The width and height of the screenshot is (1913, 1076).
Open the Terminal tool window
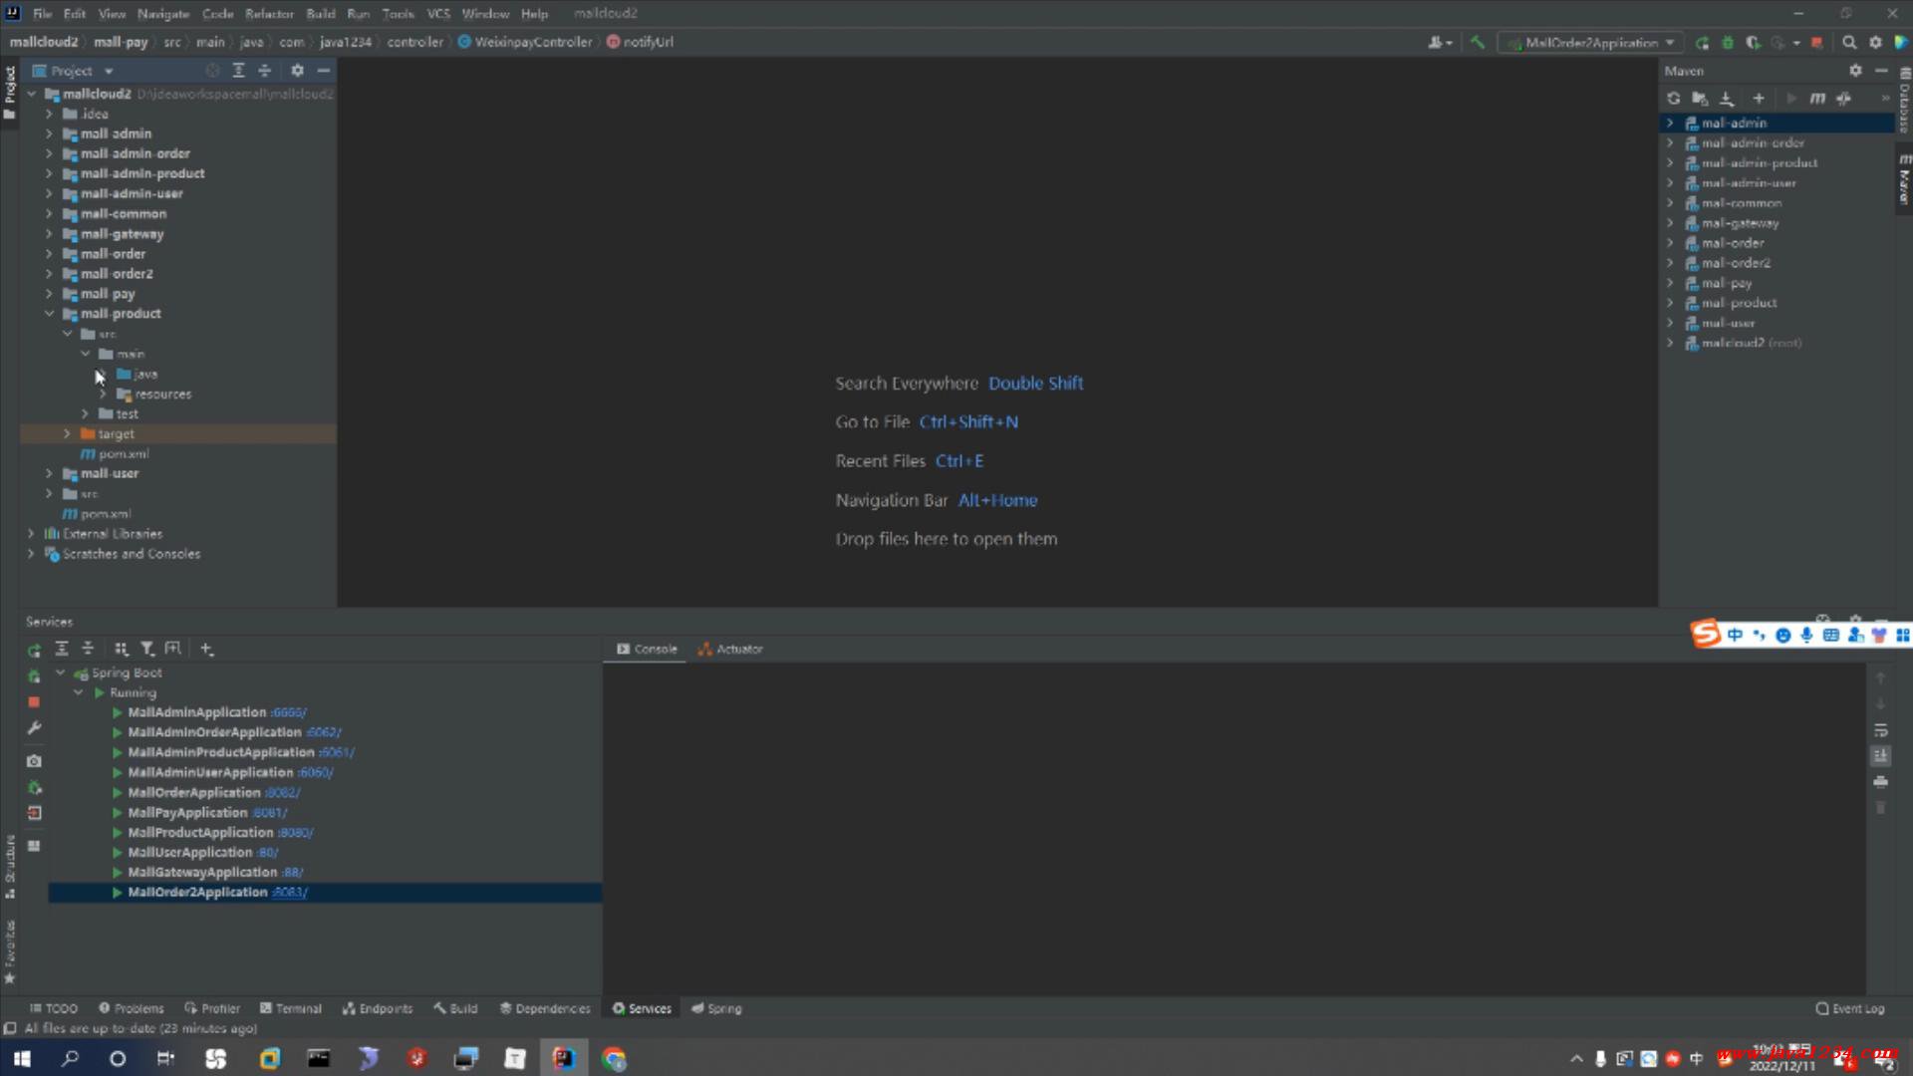(290, 1008)
